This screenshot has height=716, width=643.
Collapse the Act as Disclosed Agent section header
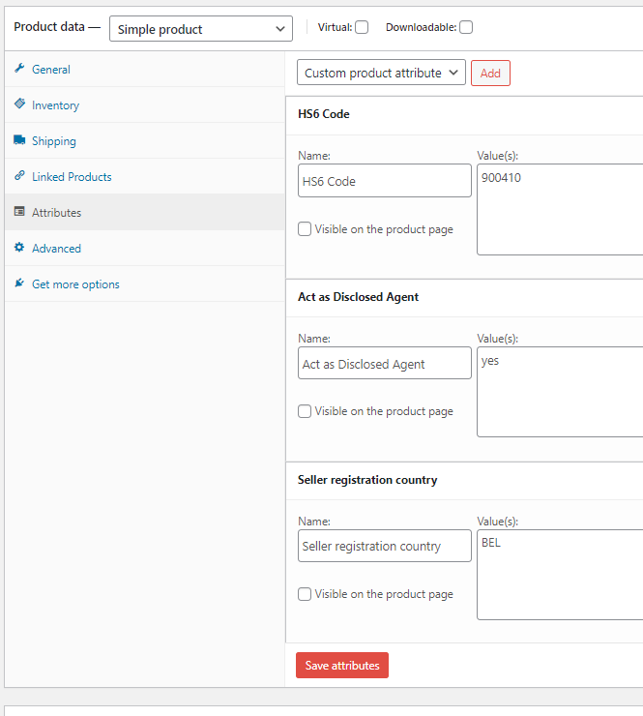click(464, 297)
